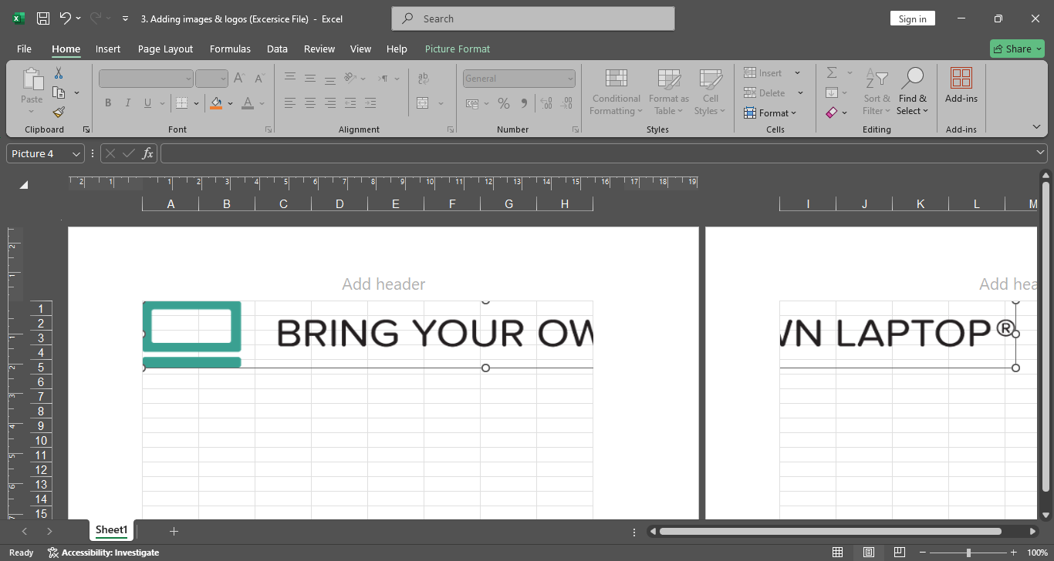Click the AutoSum sigma icon
1054x561 pixels.
[832, 72]
